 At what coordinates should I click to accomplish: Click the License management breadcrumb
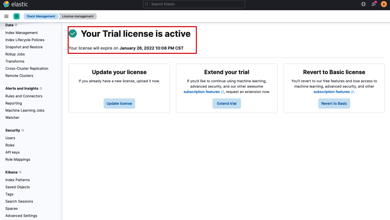(78, 16)
